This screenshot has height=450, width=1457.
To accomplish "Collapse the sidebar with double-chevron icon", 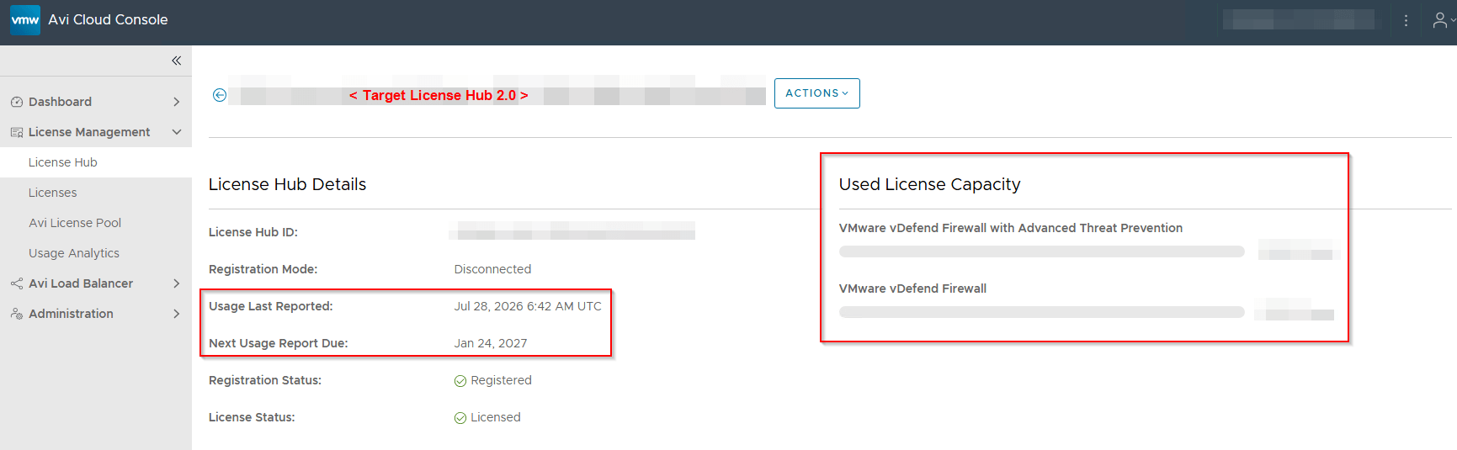I will coord(176,61).
